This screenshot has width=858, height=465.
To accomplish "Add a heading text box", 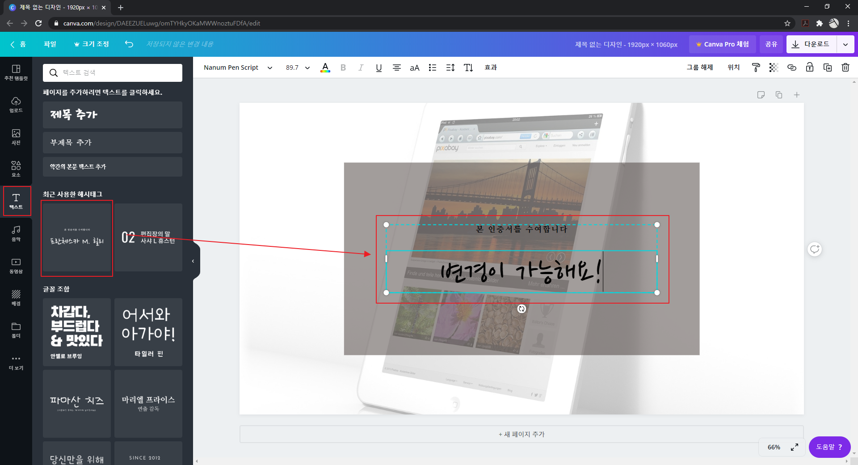I will coord(113,115).
